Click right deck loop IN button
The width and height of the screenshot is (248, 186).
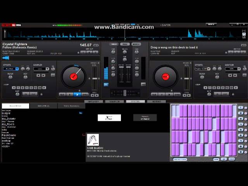click(x=217, y=94)
